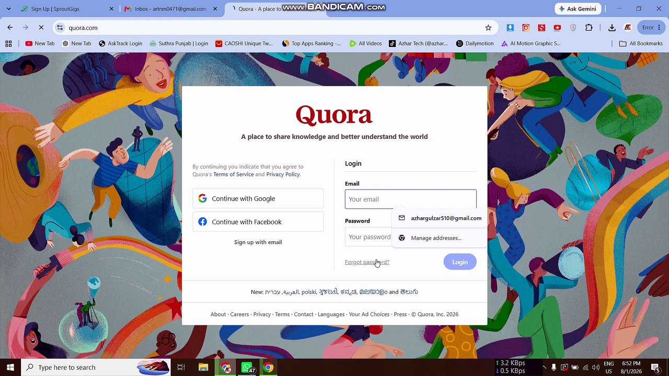The image size is (669, 376).
Task: Open the Forgot password link
Action: tap(367, 262)
